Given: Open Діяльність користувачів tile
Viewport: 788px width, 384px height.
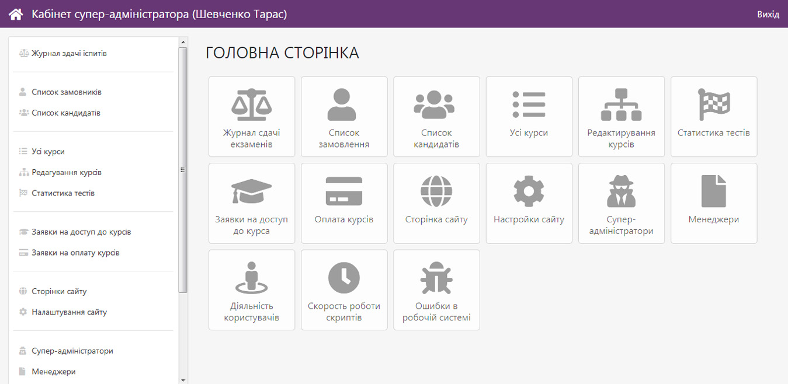Looking at the screenshot, I should (x=252, y=290).
